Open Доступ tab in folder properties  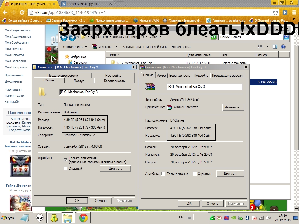pyautogui.click(x=79, y=81)
